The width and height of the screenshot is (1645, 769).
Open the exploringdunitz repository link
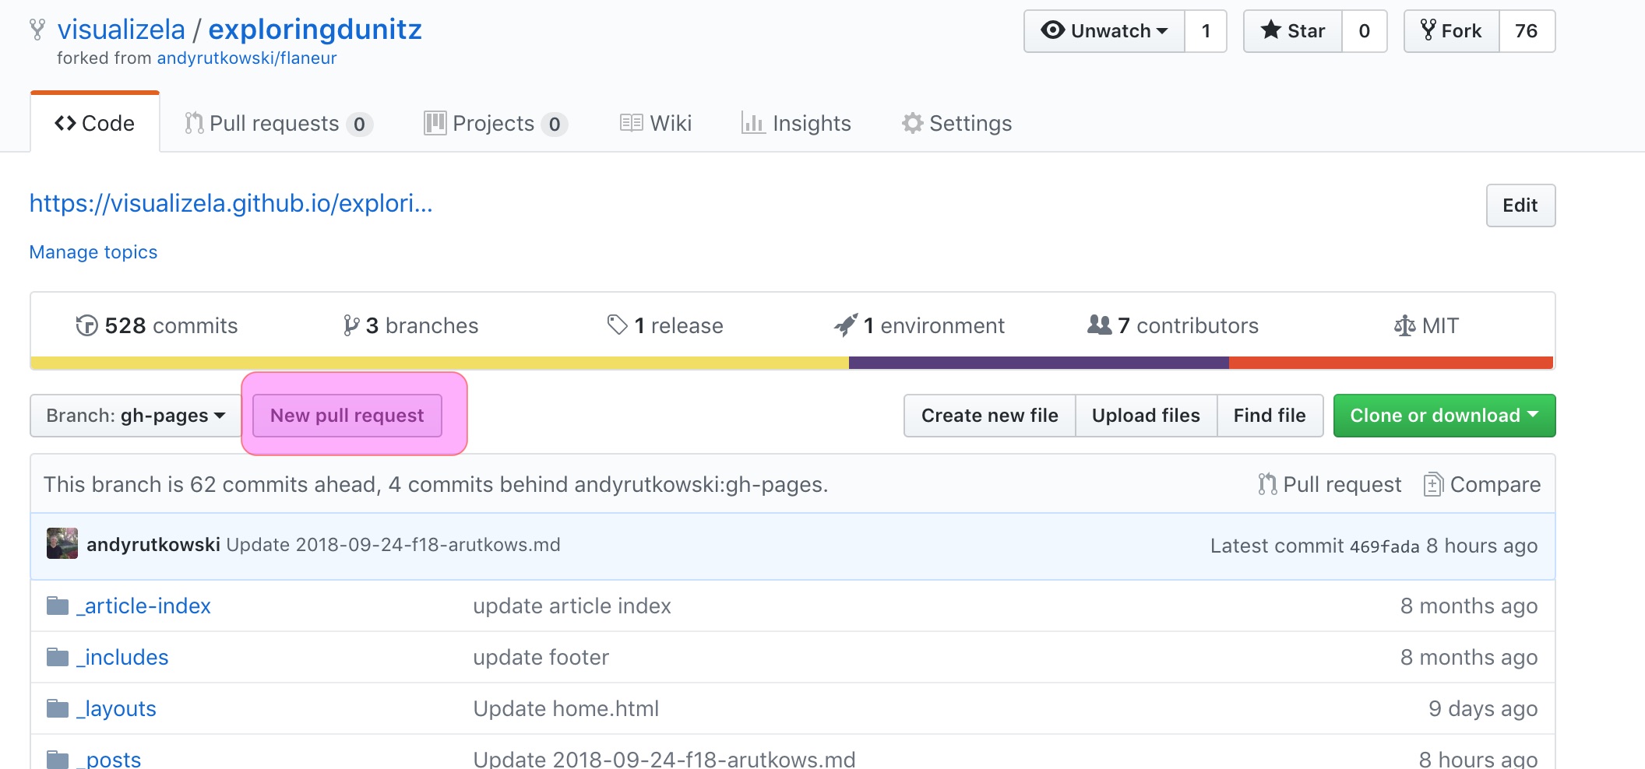click(x=315, y=30)
